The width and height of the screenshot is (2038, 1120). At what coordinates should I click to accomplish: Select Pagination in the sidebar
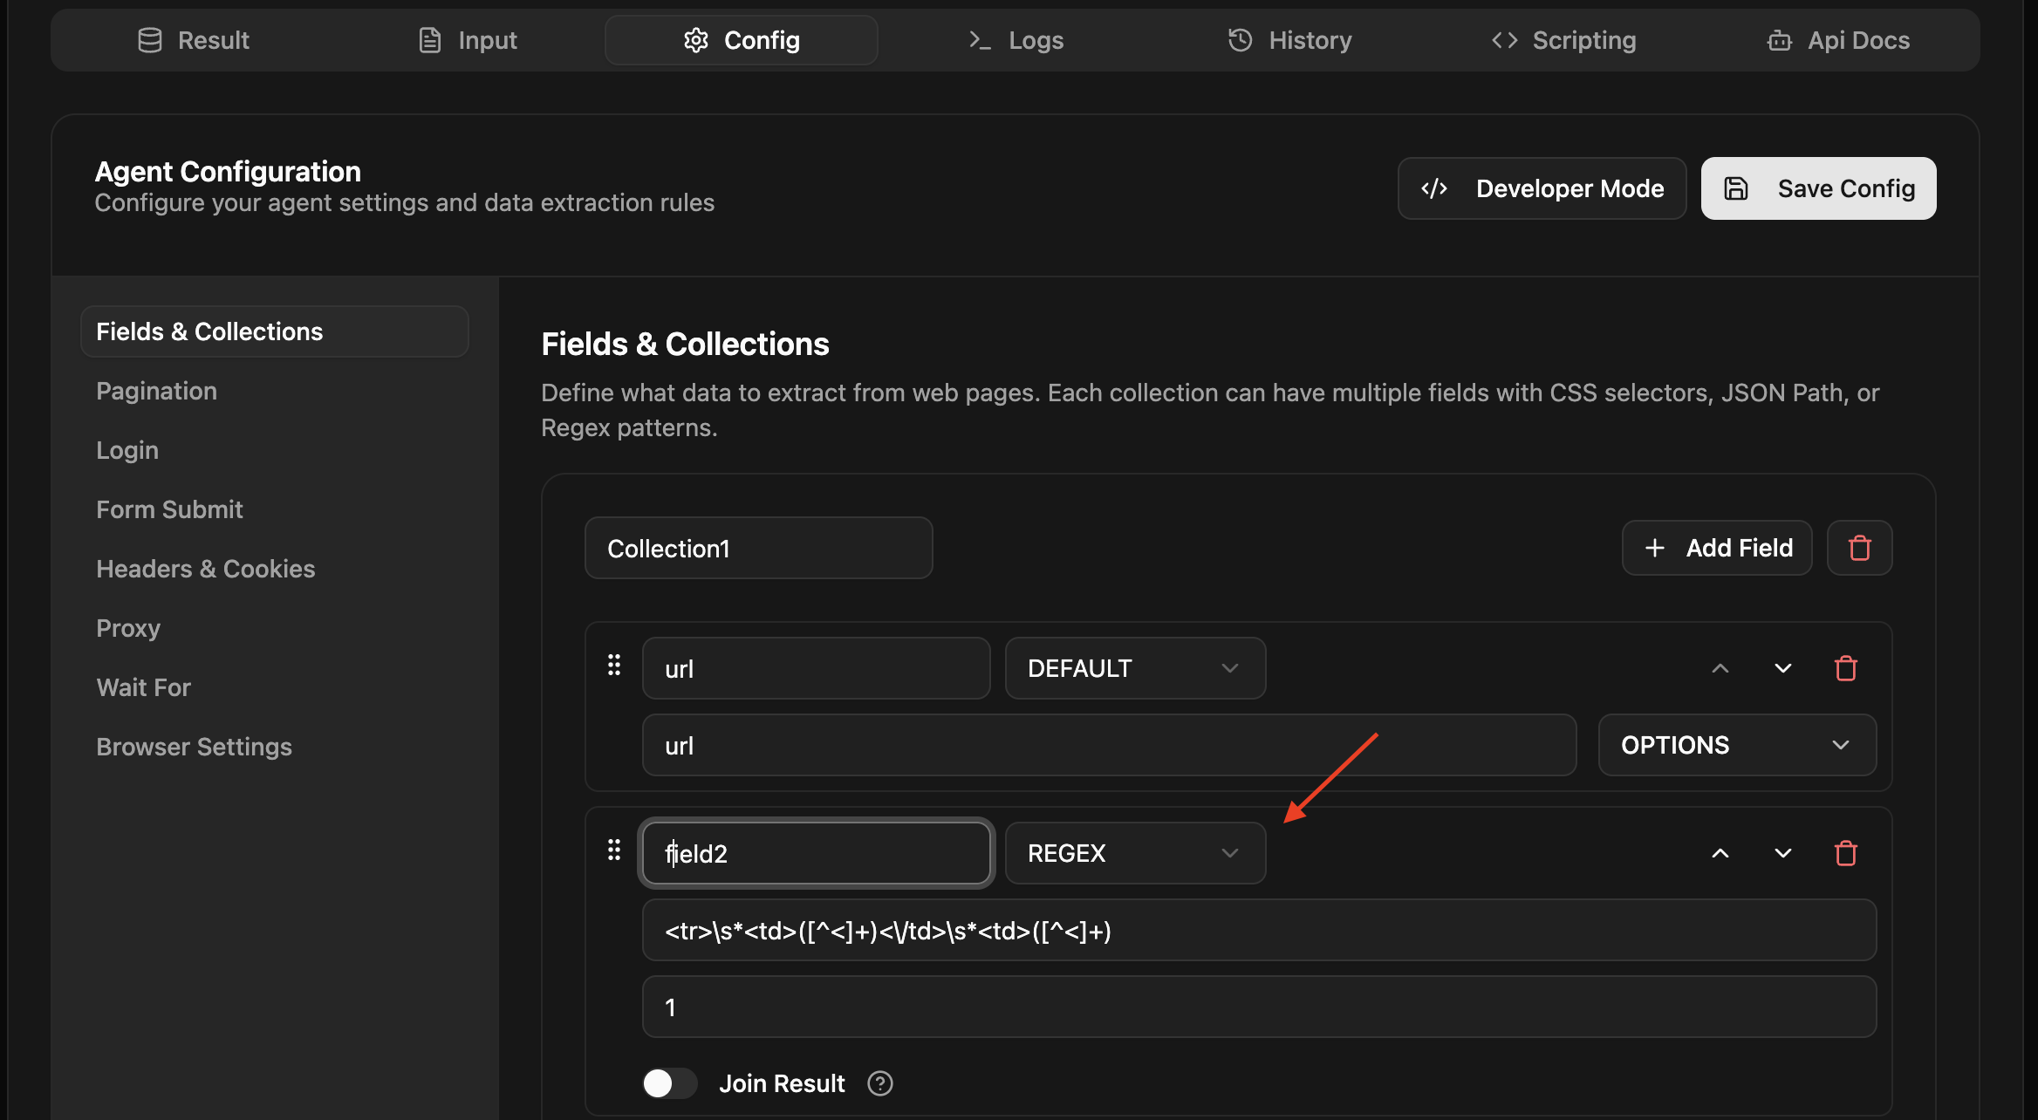pos(156,391)
